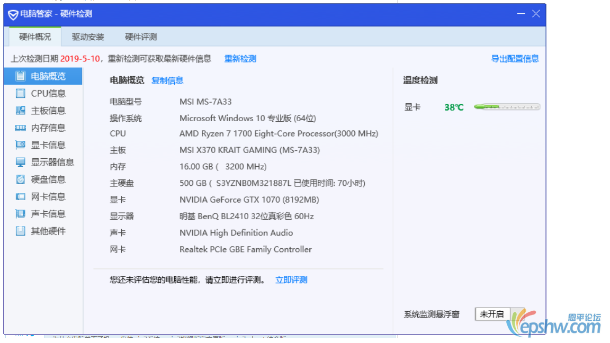Screen dimensions: 610x343
Task: Open the 显卡信息 graphics card icon
Action: (x=20, y=145)
